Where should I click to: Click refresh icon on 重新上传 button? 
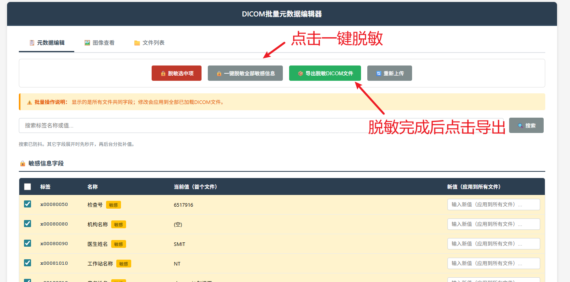(379, 73)
